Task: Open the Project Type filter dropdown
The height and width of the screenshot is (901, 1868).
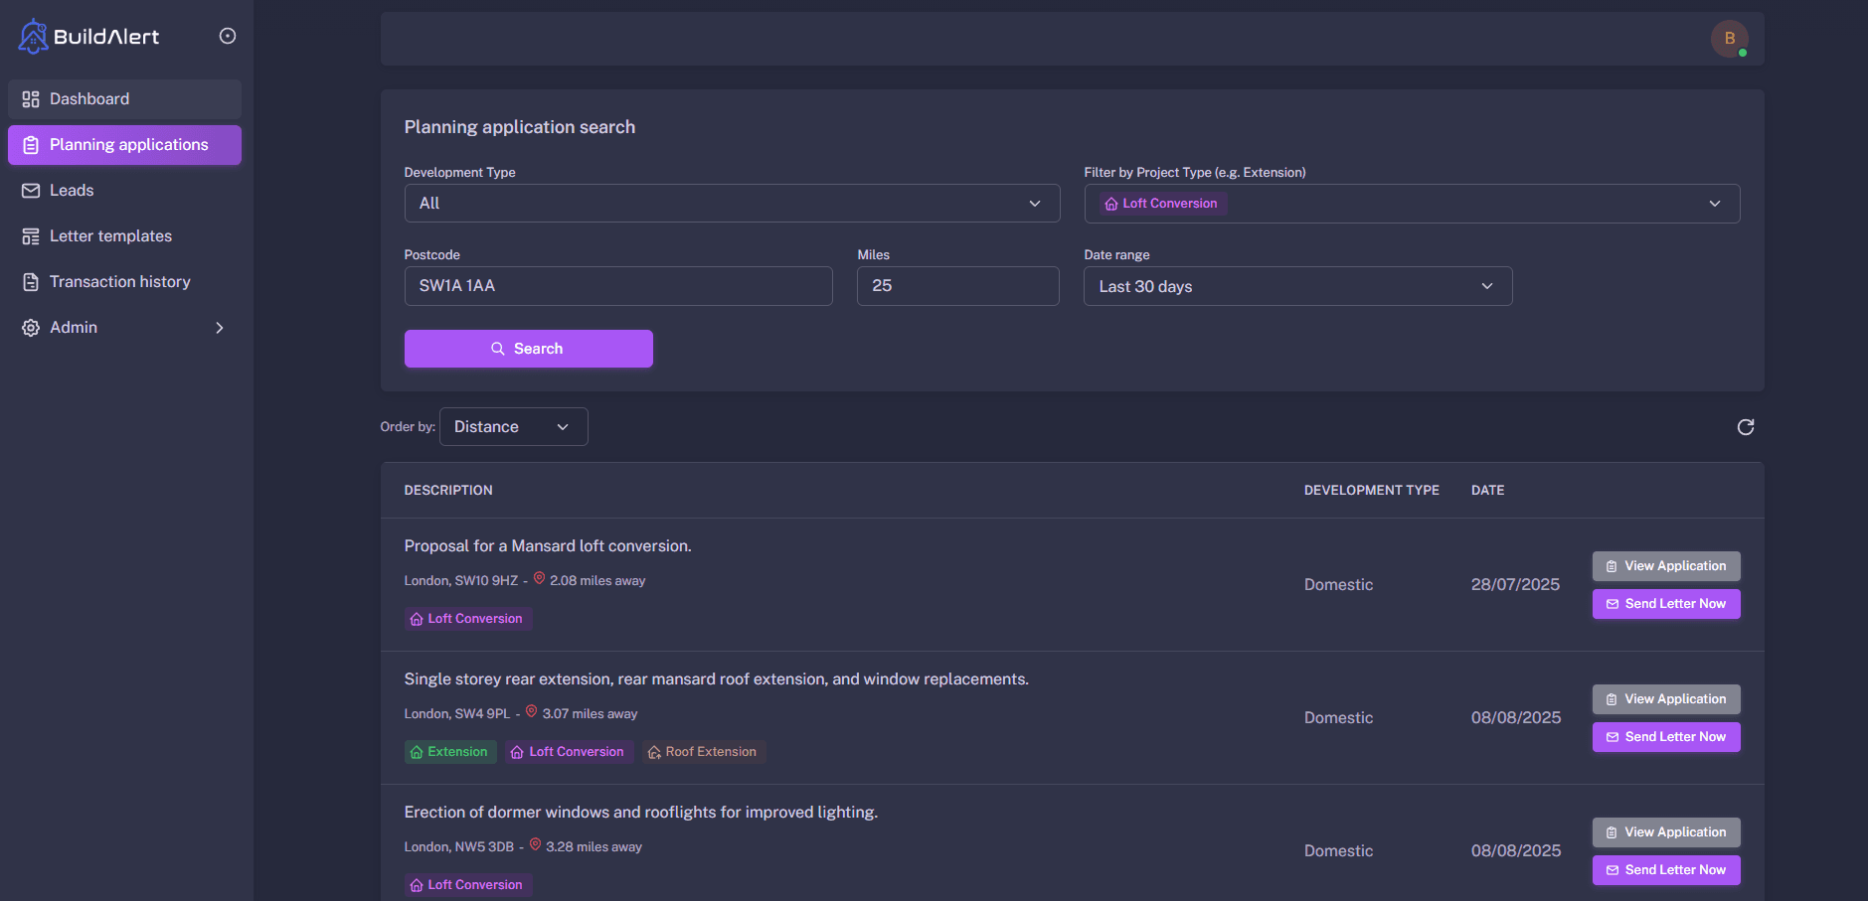Action: [x=1412, y=204]
